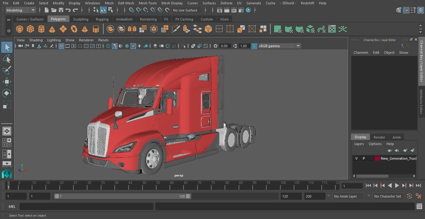The height and width of the screenshot is (219, 425).
Task: Toggle isolate select viewport button
Action: [x=184, y=46]
